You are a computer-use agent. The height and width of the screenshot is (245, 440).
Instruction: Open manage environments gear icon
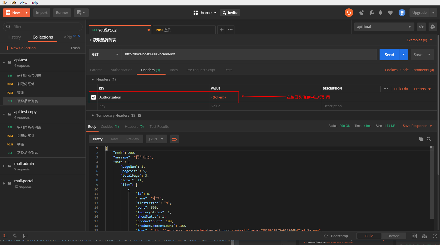[433, 27]
